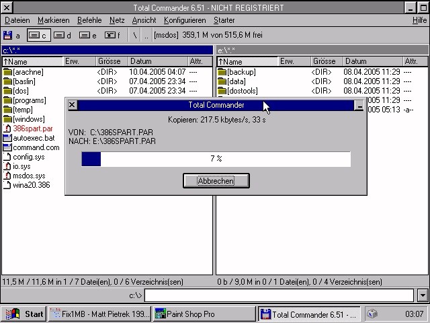Select the backup folder icon in right panel
This screenshot has height=323, width=430.
[222, 72]
